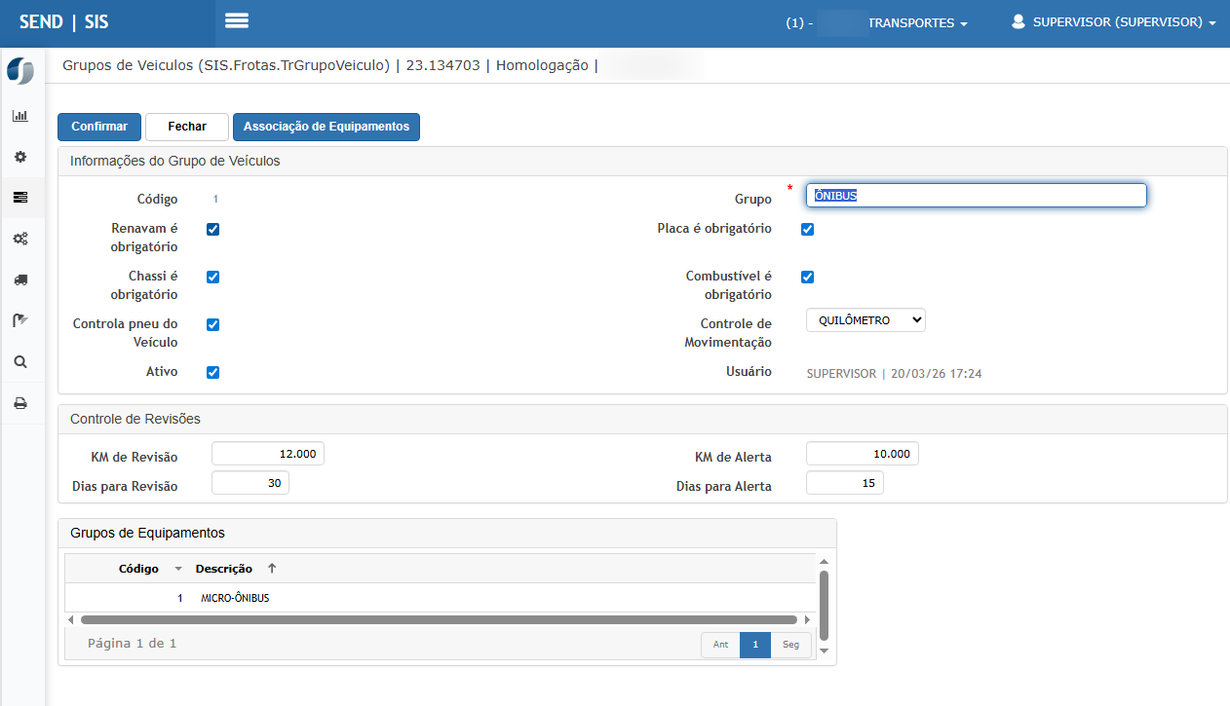The width and height of the screenshot is (1230, 706).
Task: Toggle the Placa é obrigatório checkbox
Action: (807, 230)
